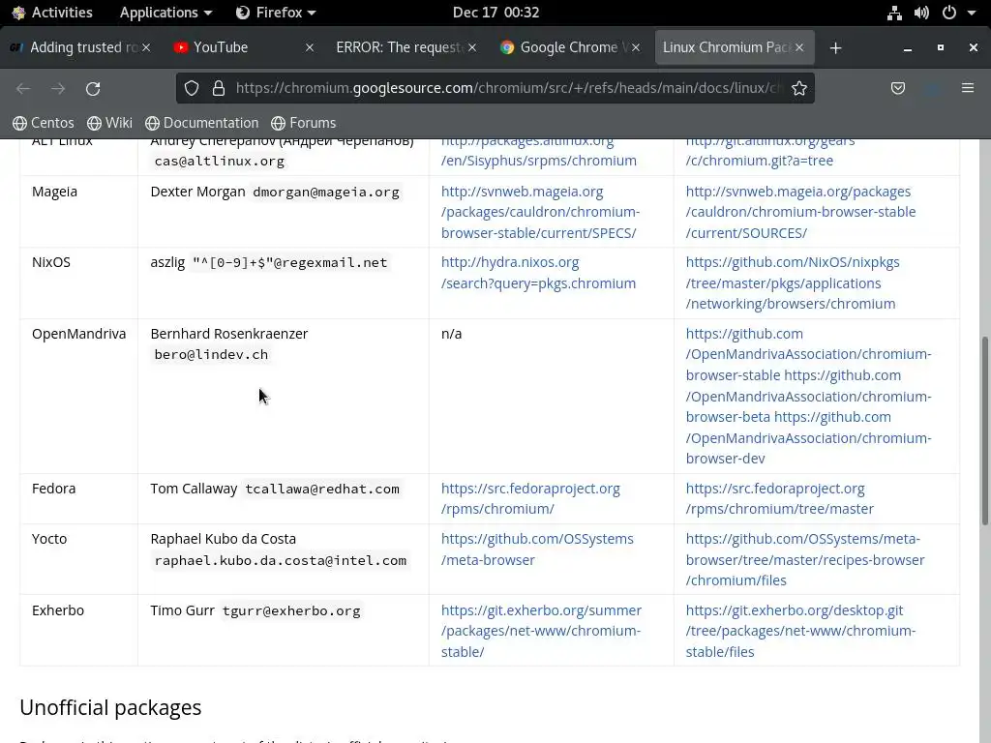Open Wiki bookmark

tap(110, 123)
